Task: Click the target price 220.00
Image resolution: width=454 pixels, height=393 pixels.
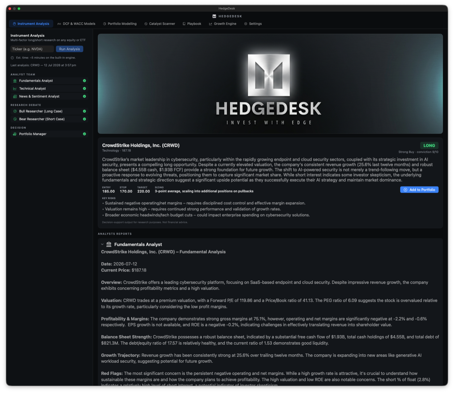Action: tap(143, 191)
